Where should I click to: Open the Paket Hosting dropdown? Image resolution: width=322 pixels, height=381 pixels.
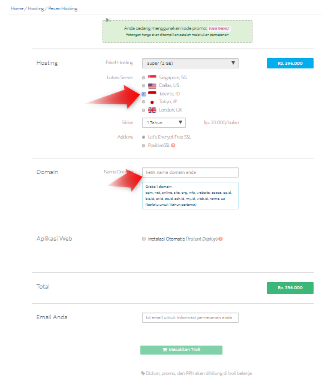coord(190,63)
